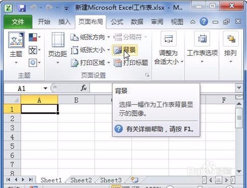Select the 页面布局 (Page Layout) tab
This screenshot has width=247, height=188.
[x=91, y=22]
